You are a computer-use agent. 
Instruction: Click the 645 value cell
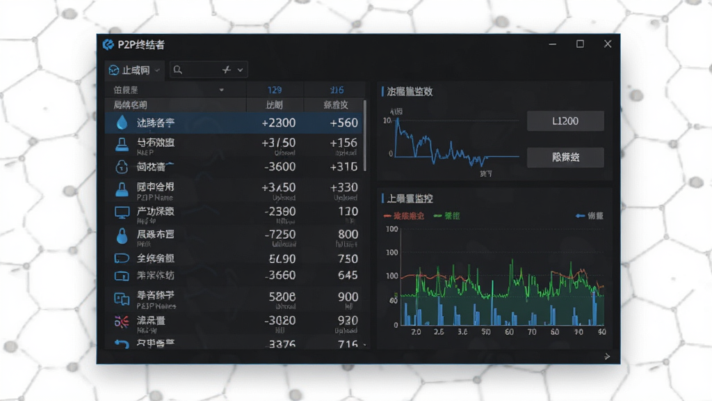pos(348,275)
